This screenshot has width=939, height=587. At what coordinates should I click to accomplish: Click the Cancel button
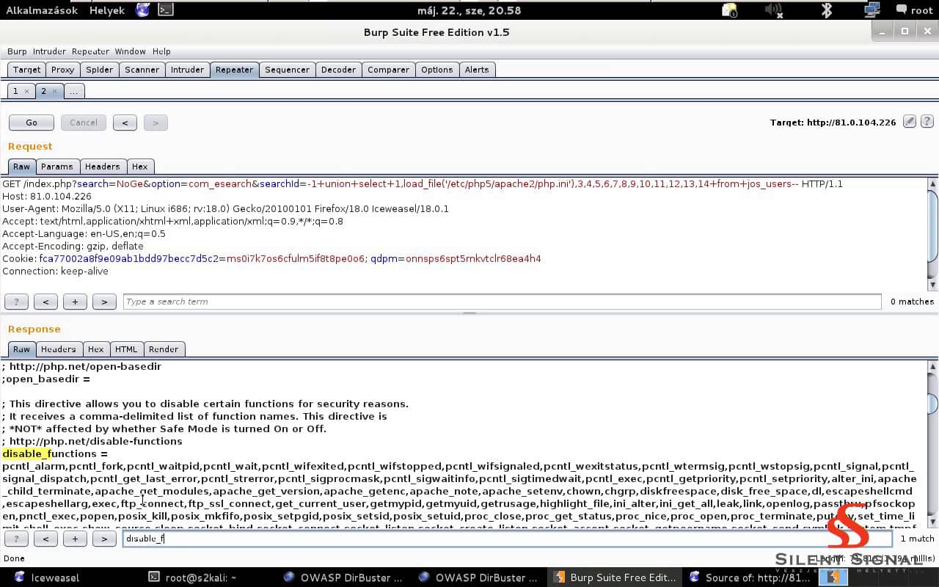(83, 123)
